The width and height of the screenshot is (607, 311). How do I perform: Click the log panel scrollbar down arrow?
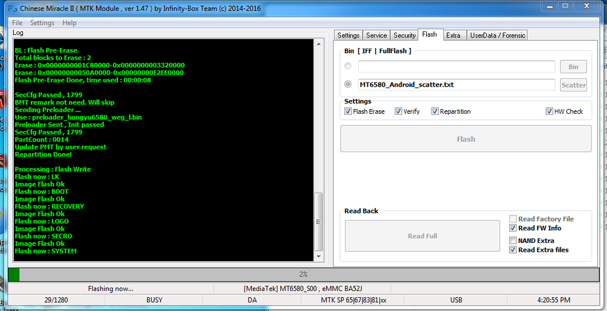pyautogui.click(x=319, y=256)
